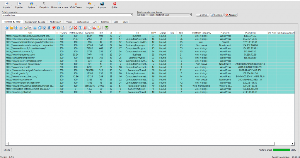The height and width of the screenshot is (158, 300).
Task: Select the https://www.victor-lerat.fr/ row
Action: (150, 51)
